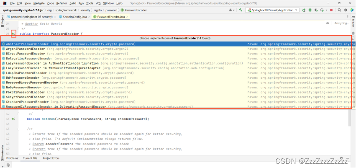Select Argon2PasswordEncoder in implementation list

[x=178, y=49]
